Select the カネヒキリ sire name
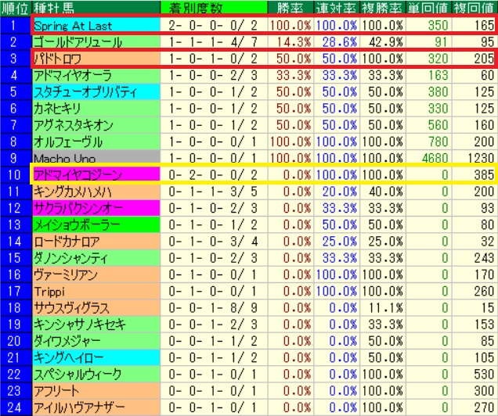The width and height of the screenshot is (498, 416). click(57, 109)
